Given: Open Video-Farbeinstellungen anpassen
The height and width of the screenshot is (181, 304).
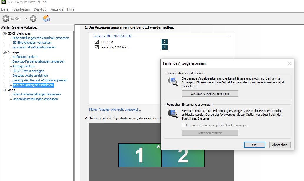Looking at the screenshot, I should point(37,94).
